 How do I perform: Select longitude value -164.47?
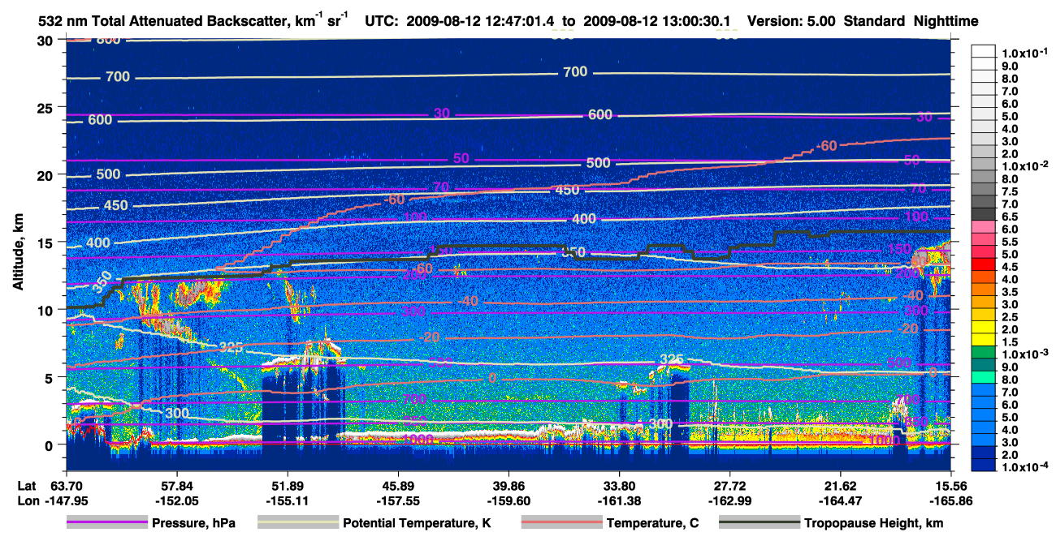click(841, 500)
